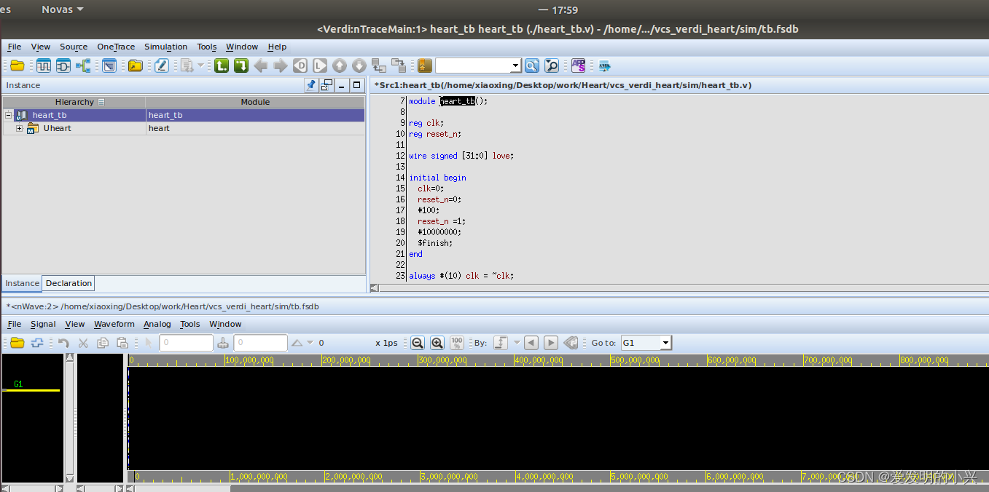Click the scissors cut icon in nWave
Viewport: 989px width, 492px height.
83,343
